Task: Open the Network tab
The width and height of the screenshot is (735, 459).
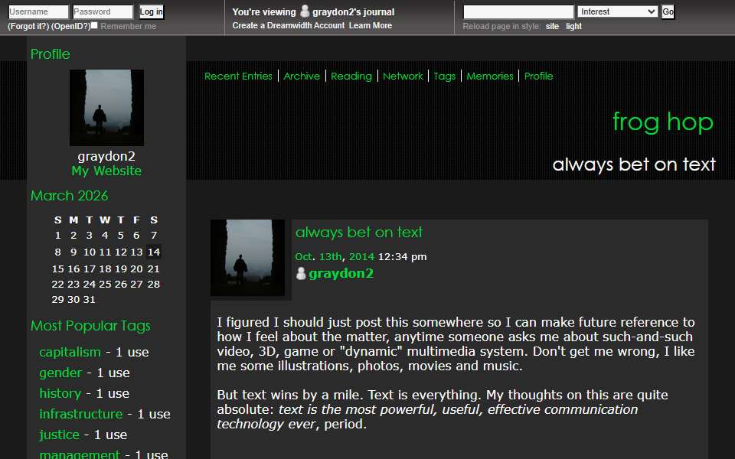Action: (x=403, y=76)
